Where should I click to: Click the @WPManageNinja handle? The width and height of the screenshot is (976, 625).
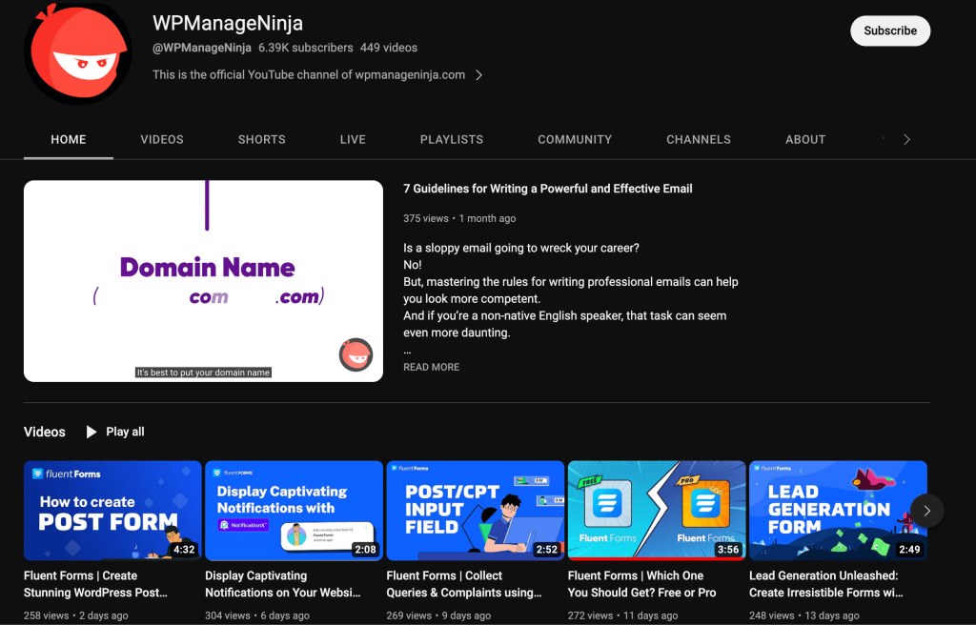tap(202, 48)
